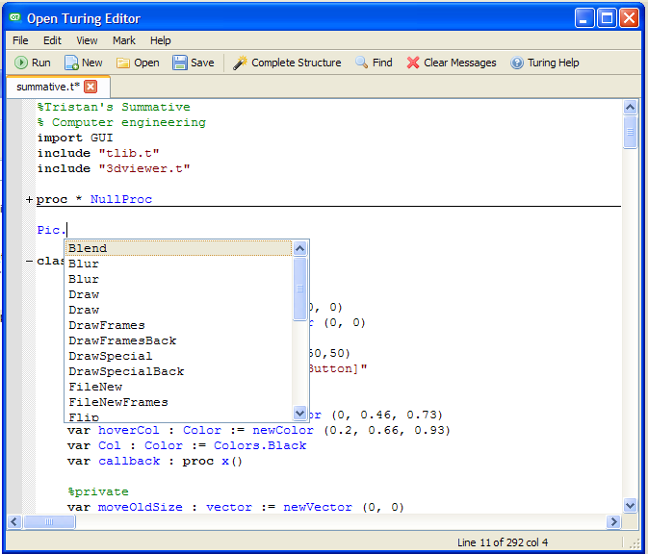Click the Turing Help question icon
Viewport: 648px width, 554px height.
point(517,63)
